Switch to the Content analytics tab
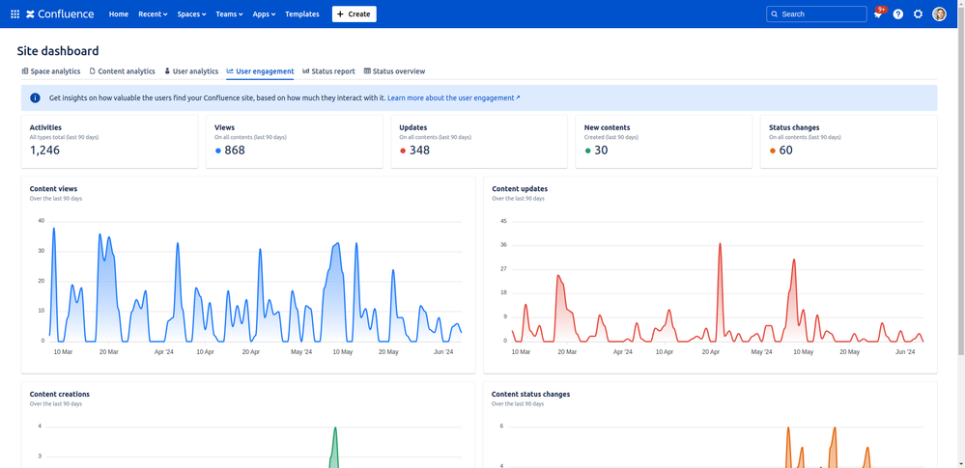Viewport: 965px width, 468px height. coord(123,71)
